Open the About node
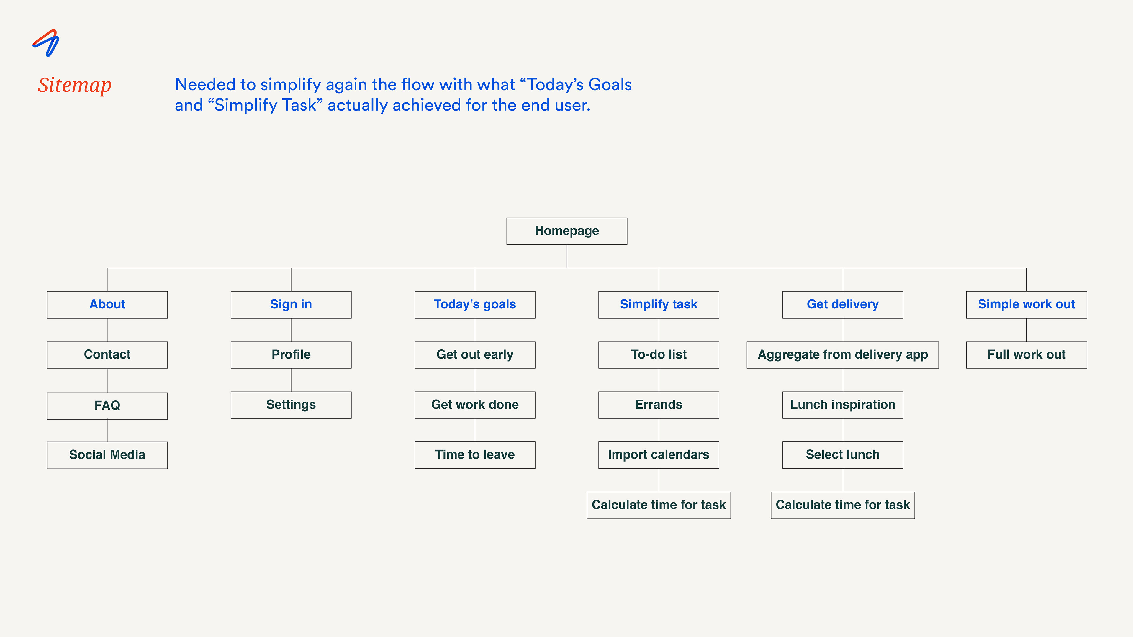This screenshot has width=1133, height=637. click(107, 304)
